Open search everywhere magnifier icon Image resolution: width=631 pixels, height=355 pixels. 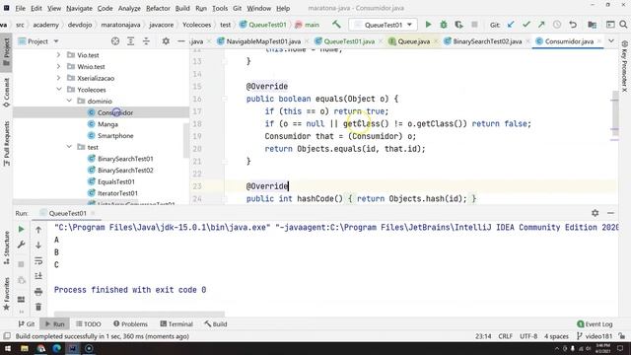(623, 25)
